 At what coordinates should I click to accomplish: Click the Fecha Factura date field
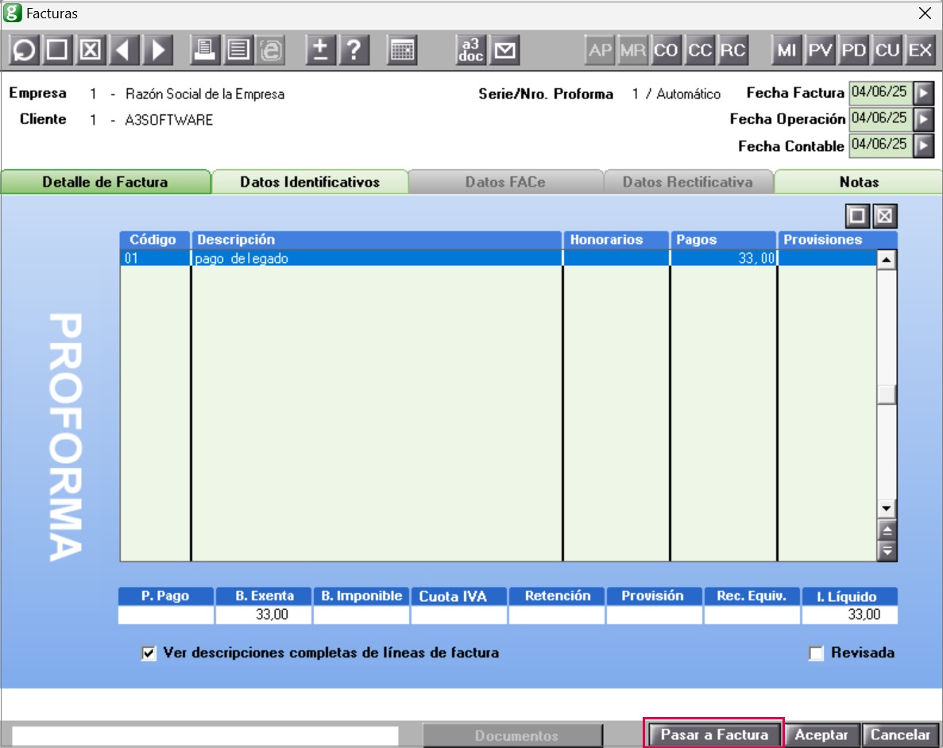point(880,93)
